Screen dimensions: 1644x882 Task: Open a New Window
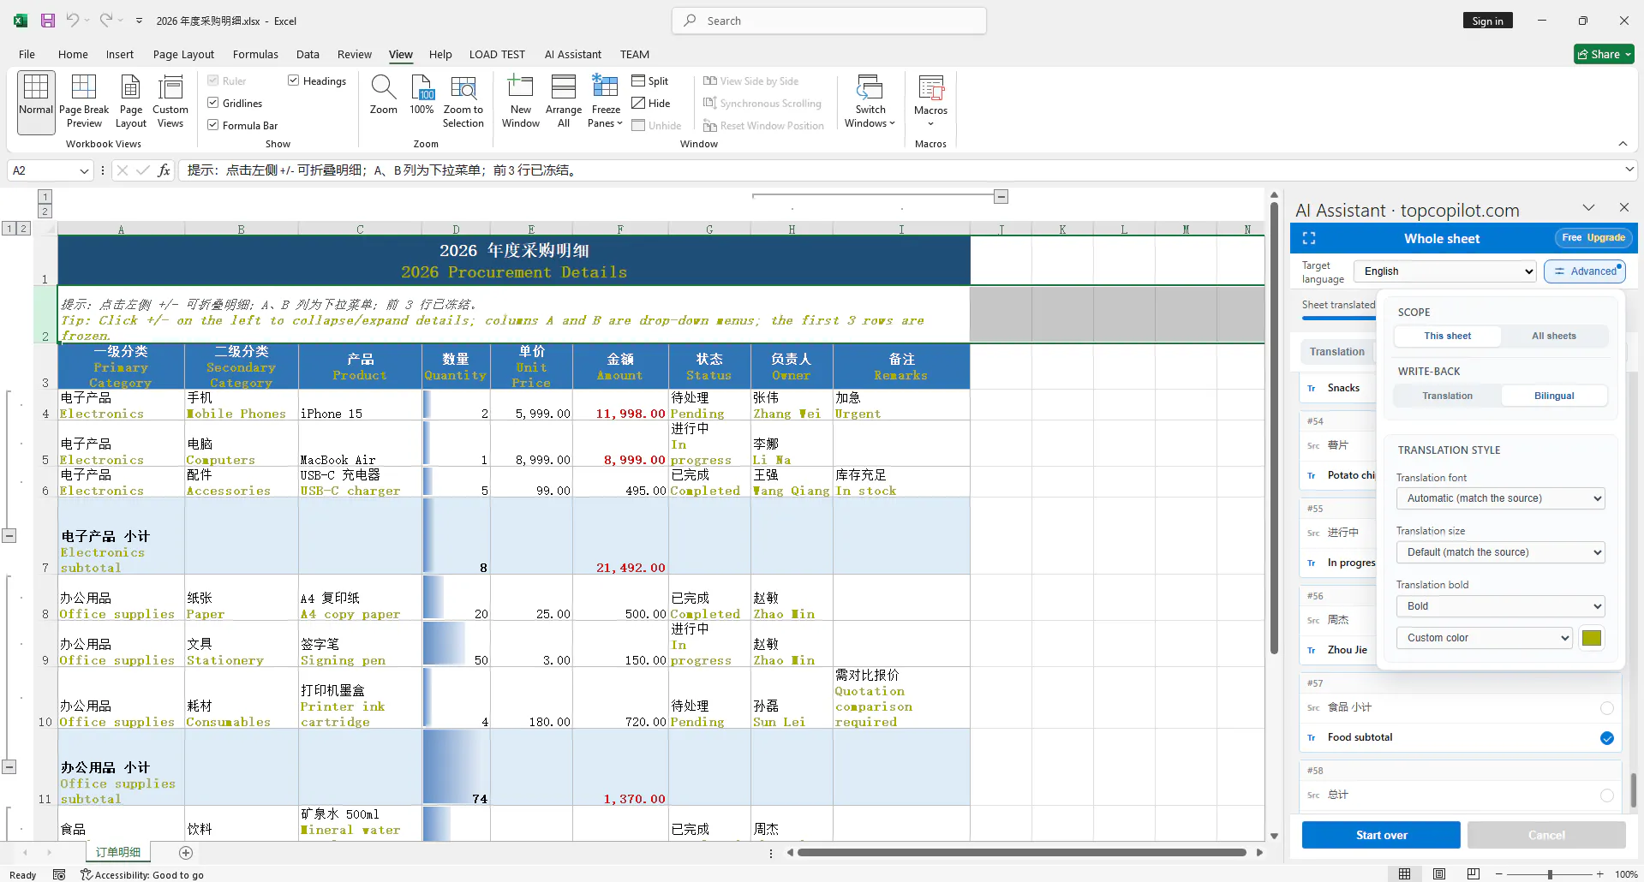pos(521,102)
